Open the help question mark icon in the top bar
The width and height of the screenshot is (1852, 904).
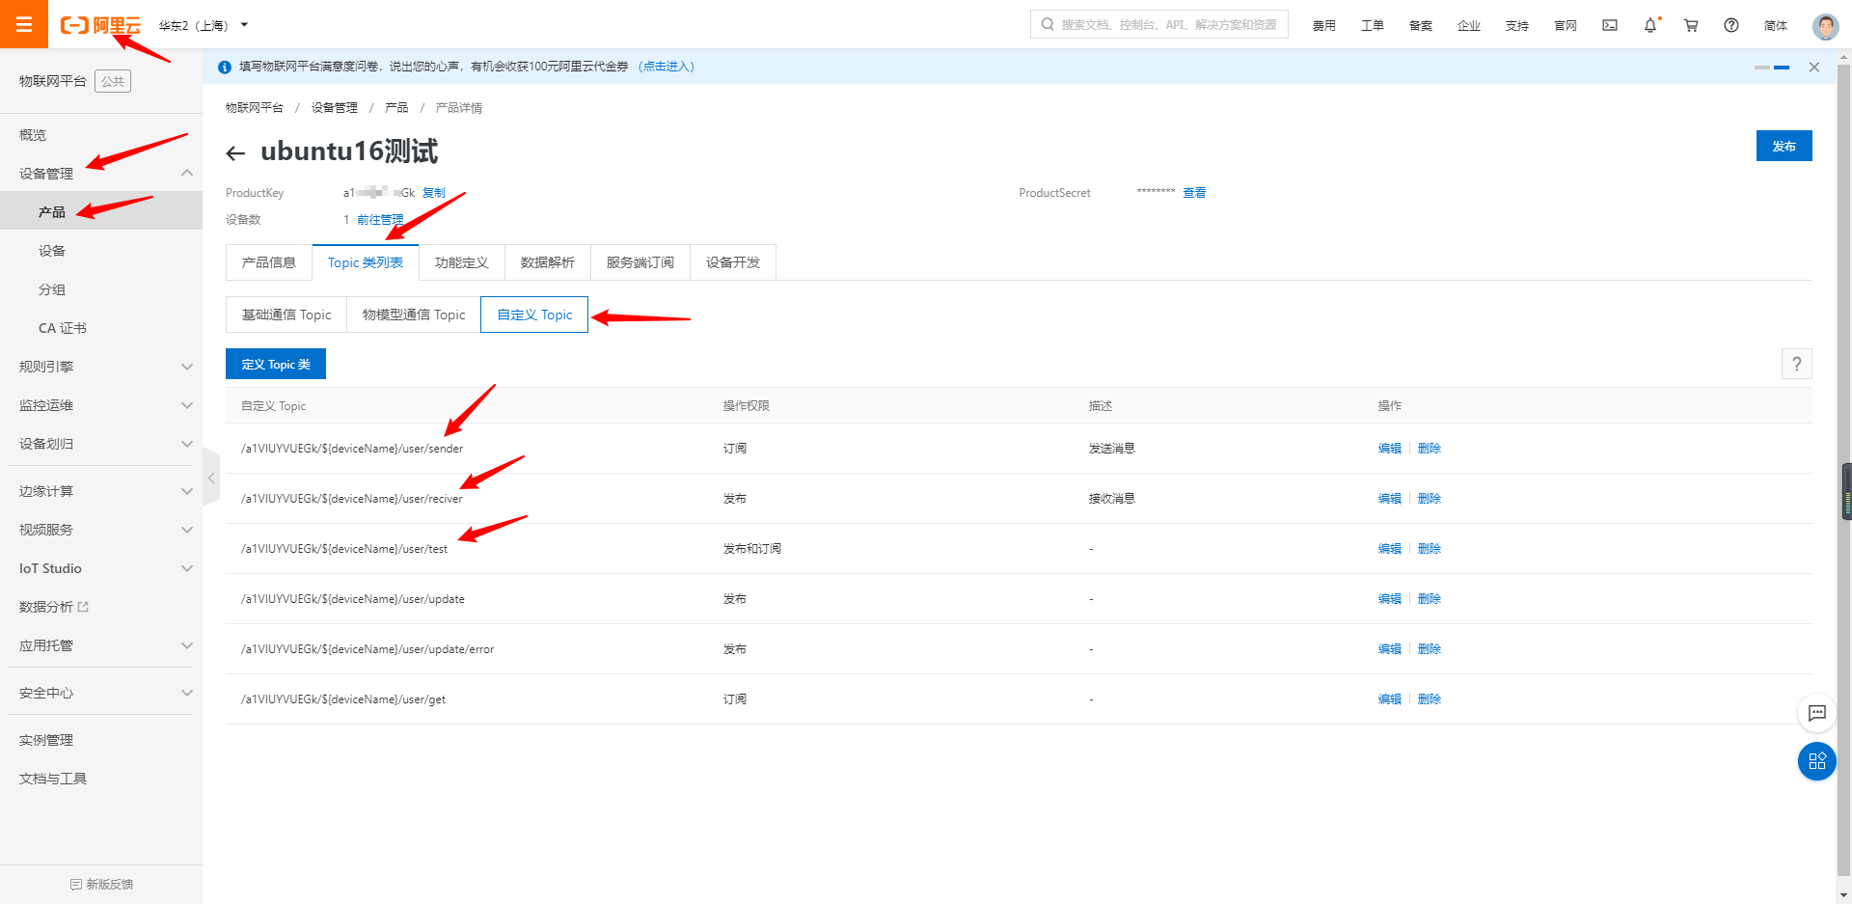point(1731,25)
